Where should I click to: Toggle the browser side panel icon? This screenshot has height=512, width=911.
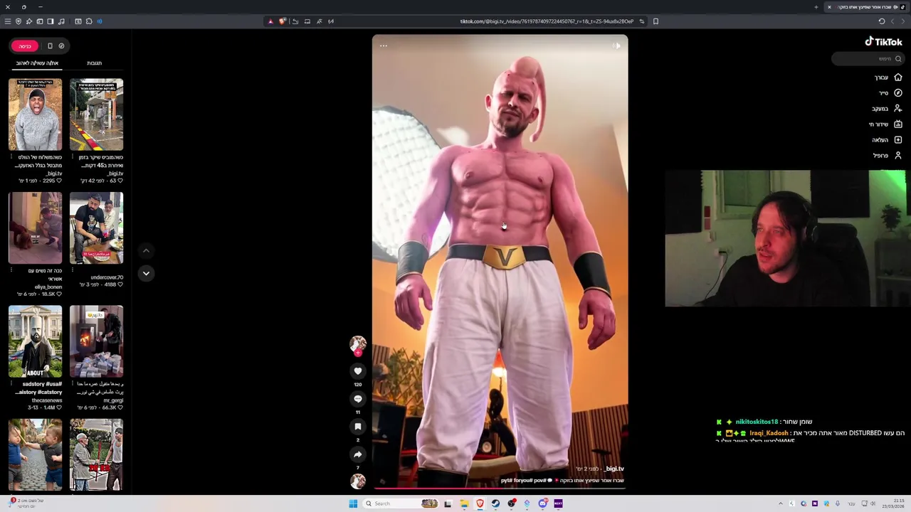(50, 21)
